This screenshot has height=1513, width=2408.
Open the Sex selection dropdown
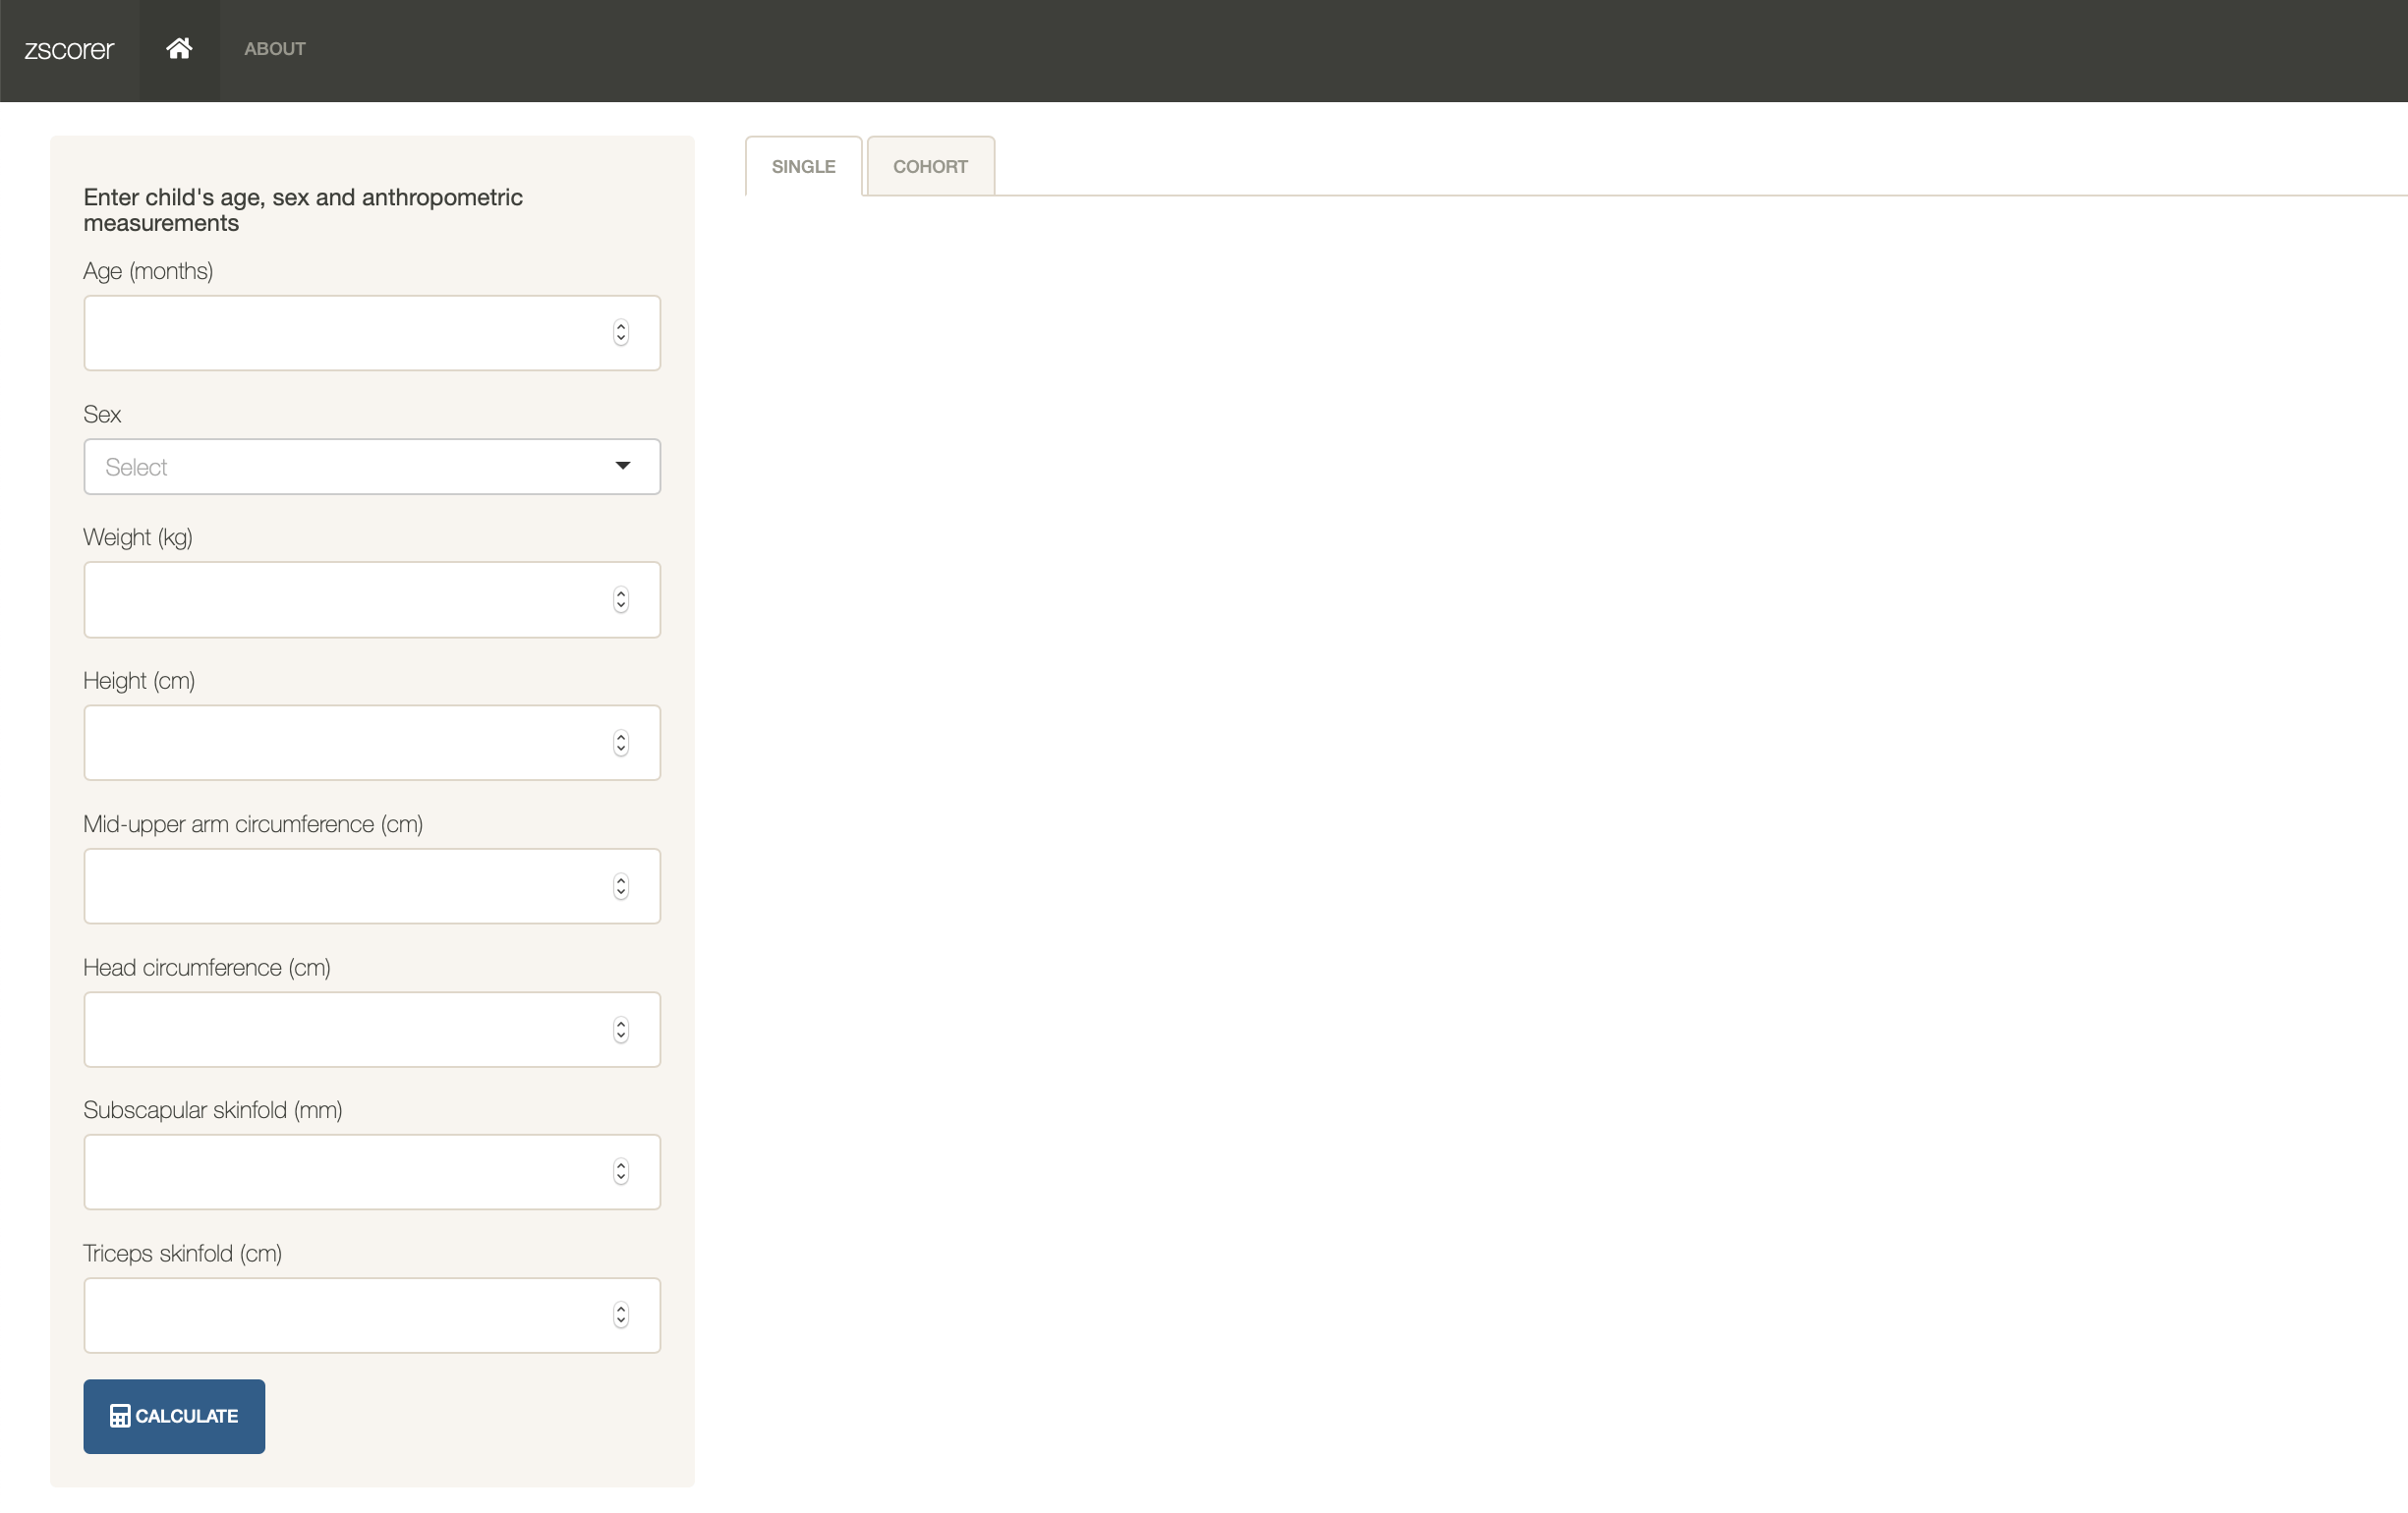372,466
